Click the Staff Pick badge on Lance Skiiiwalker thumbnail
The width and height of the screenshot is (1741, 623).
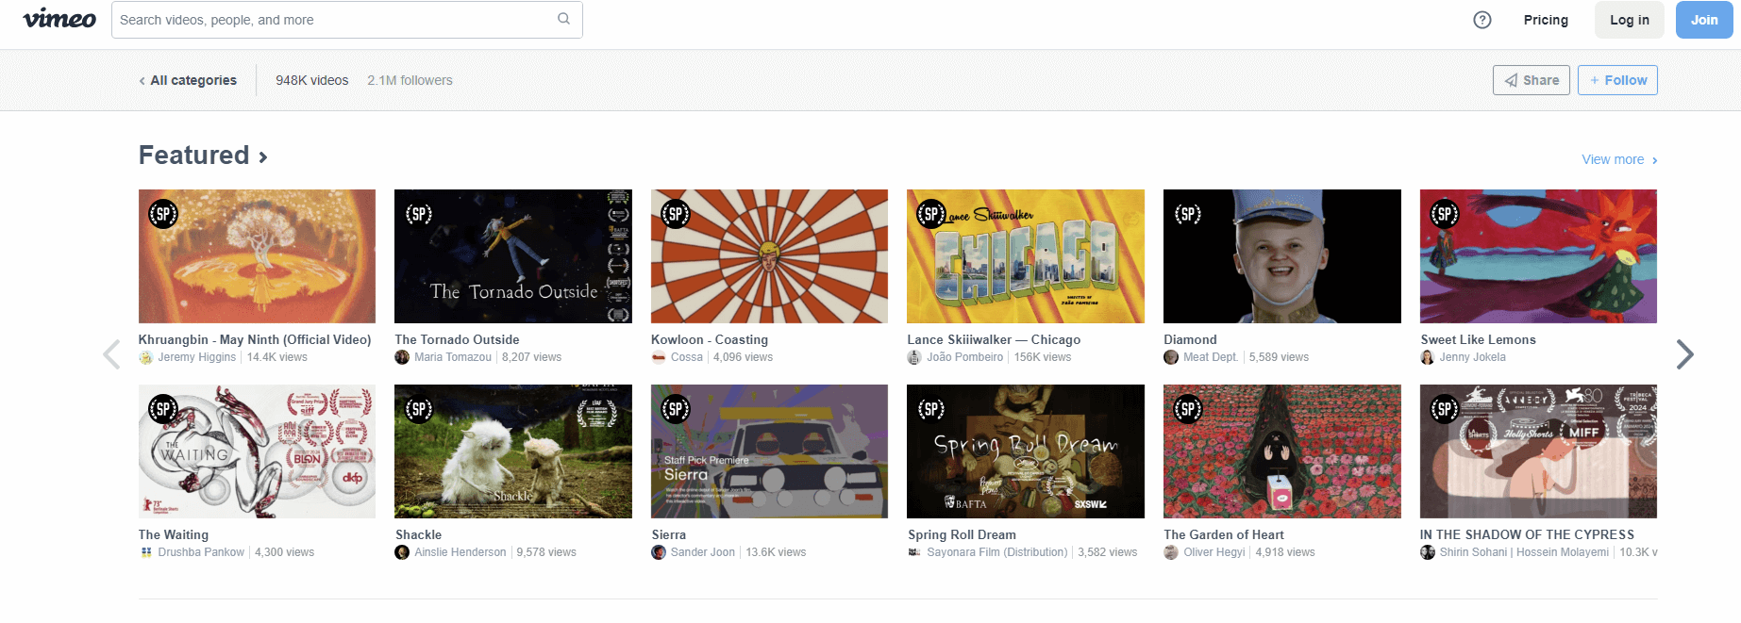pyautogui.click(x=931, y=214)
